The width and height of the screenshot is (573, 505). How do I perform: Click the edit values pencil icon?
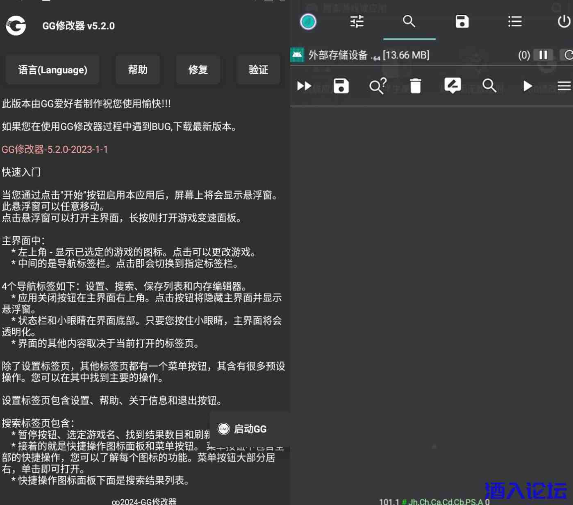[452, 86]
